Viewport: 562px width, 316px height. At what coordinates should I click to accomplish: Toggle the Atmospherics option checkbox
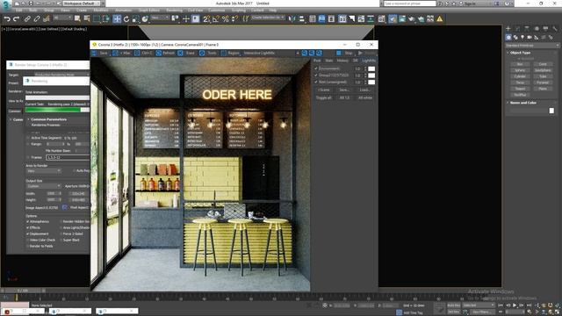28,221
